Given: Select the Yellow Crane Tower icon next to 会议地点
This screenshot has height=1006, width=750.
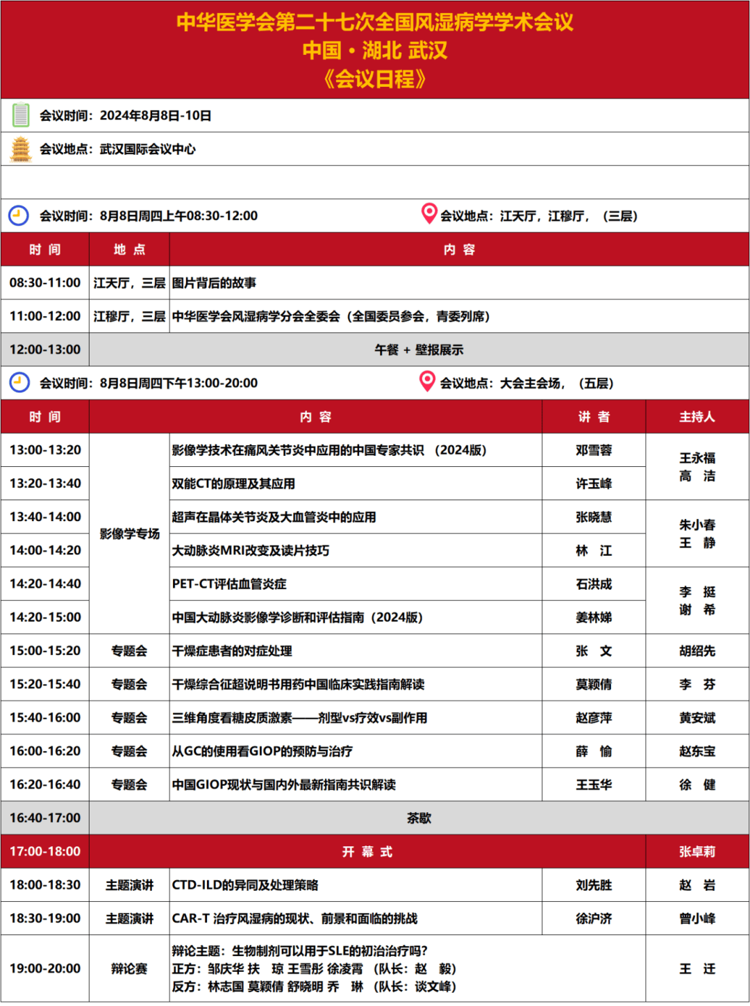Looking at the screenshot, I should pyautogui.click(x=22, y=147).
